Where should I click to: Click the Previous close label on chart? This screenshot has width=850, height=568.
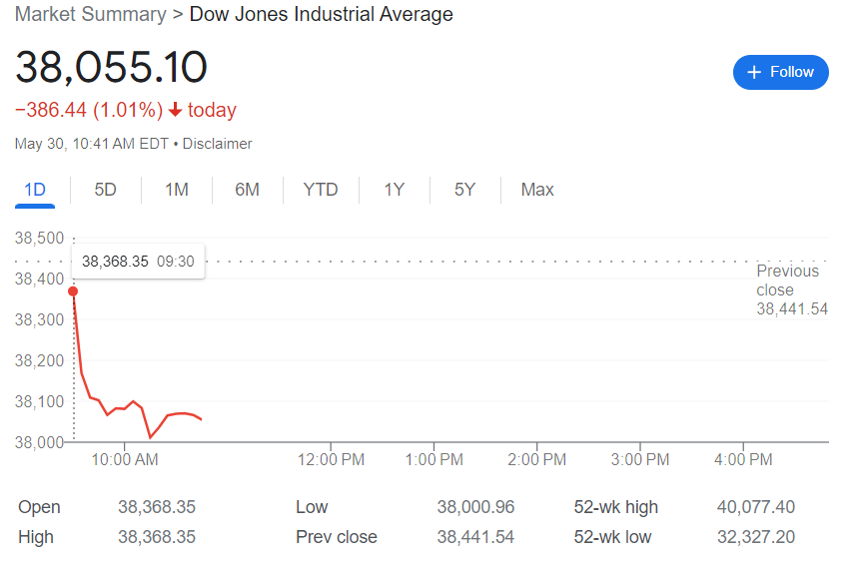(x=788, y=281)
